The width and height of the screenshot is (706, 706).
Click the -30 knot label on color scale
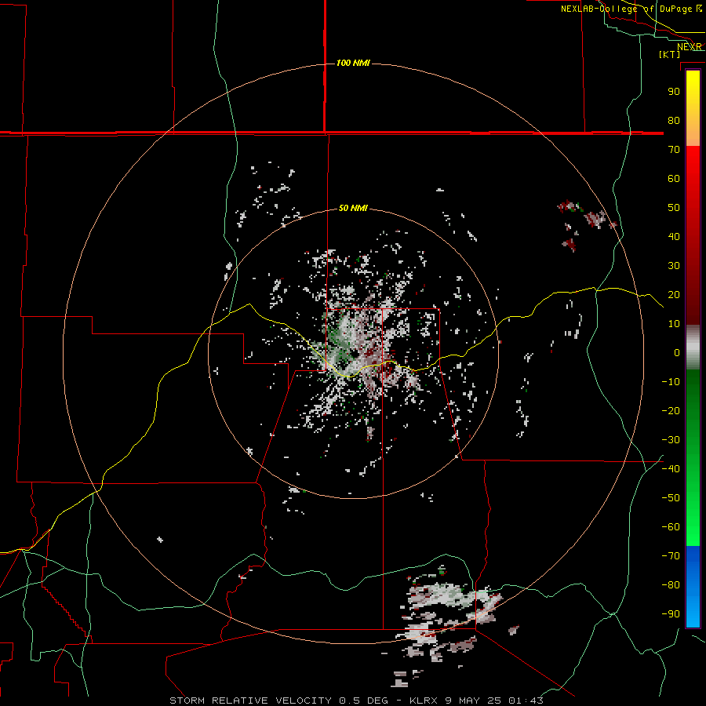point(671,440)
